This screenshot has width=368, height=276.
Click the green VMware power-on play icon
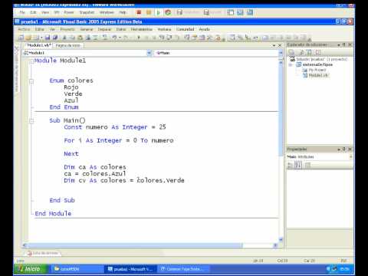[x=159, y=12]
